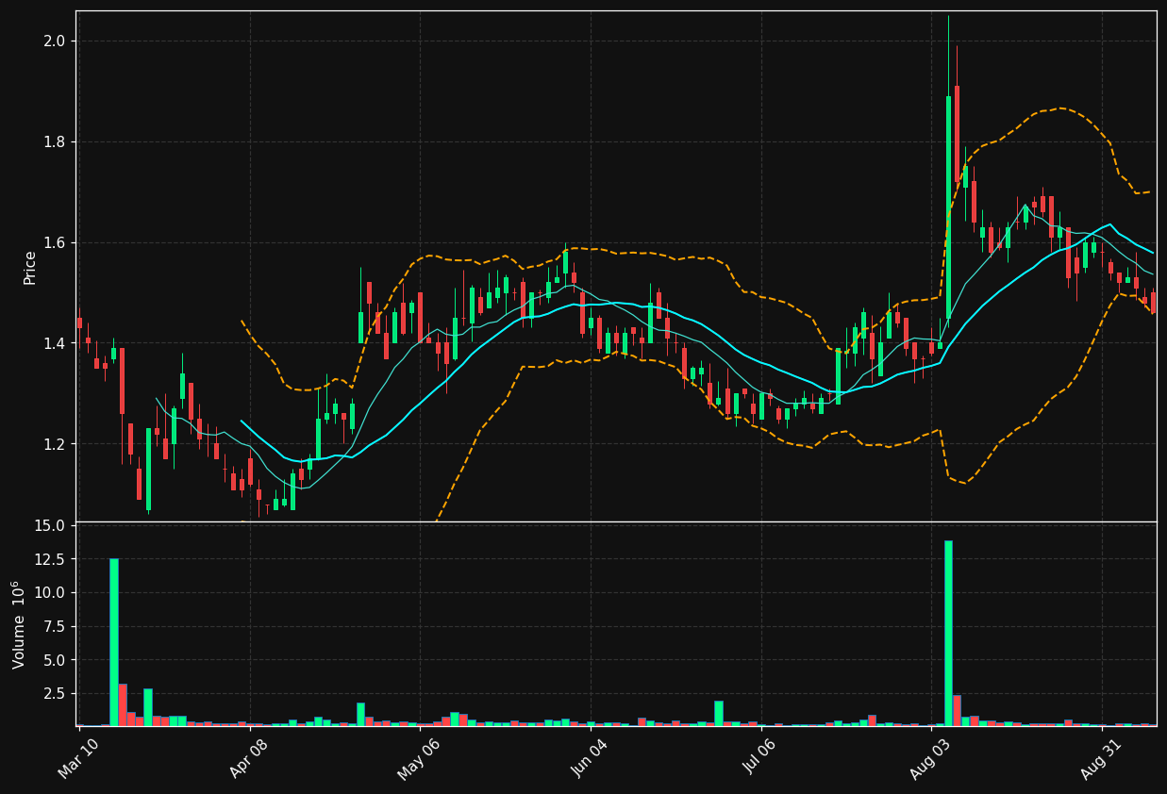1167x794 pixels.
Task: Click the tallest green volume bar in early August
Action: (948, 633)
